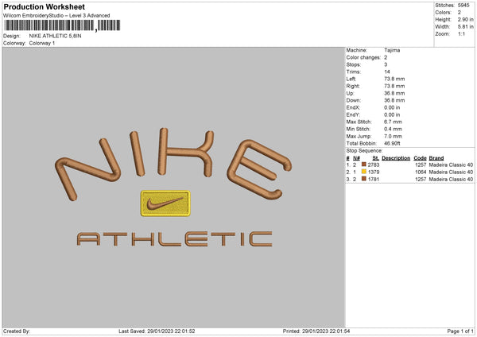The height and width of the screenshot is (337, 477).
Task: Click the brown swatch beside 2783
Action: tap(363, 165)
